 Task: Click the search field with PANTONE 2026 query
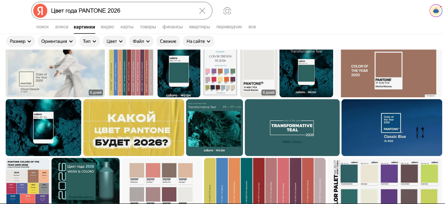coord(122,11)
